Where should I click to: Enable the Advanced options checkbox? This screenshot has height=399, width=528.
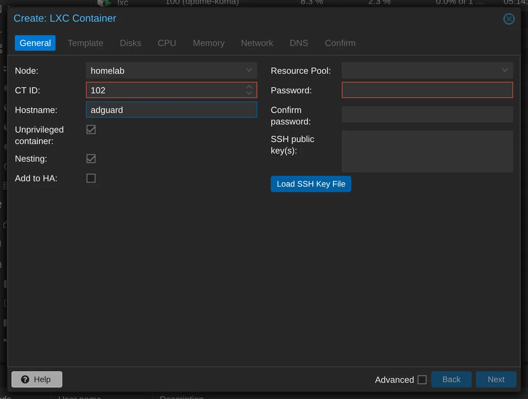coord(421,380)
